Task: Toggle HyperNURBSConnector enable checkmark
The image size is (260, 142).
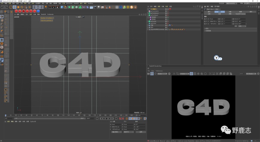Action: coord(168,30)
